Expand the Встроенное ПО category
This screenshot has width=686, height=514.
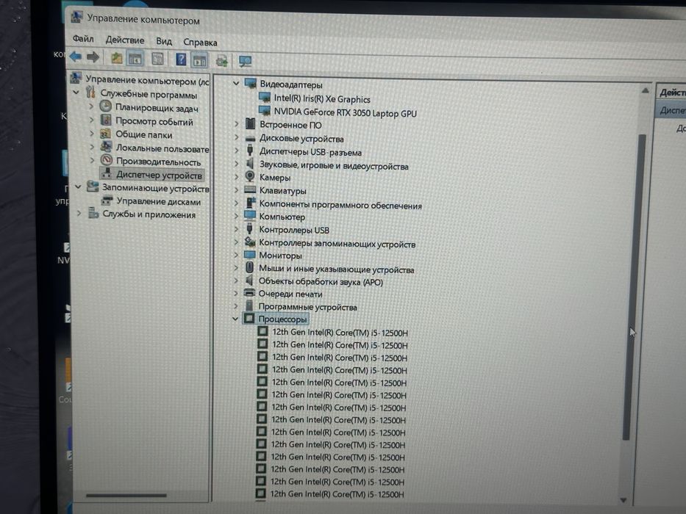point(236,124)
